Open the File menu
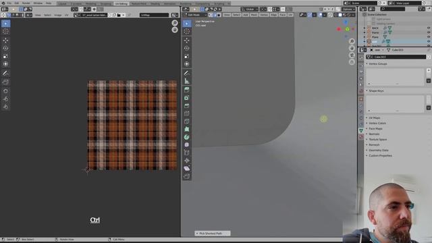 coord(9,3)
